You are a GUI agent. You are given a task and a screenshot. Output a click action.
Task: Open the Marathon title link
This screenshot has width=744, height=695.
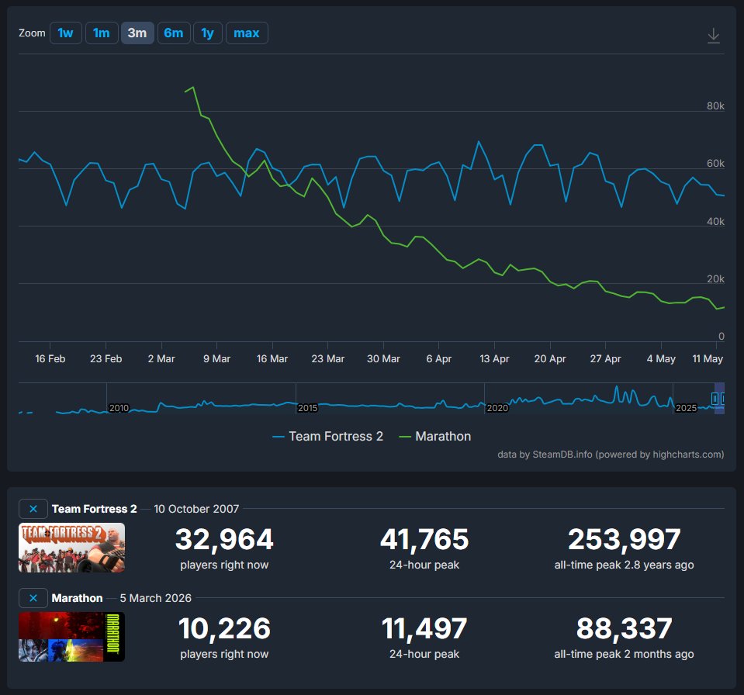pos(77,598)
